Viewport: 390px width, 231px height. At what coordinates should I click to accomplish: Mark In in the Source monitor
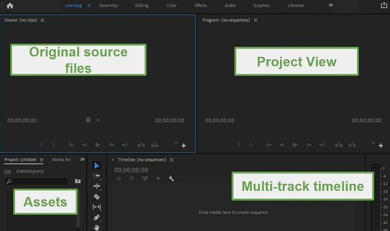[41, 145]
